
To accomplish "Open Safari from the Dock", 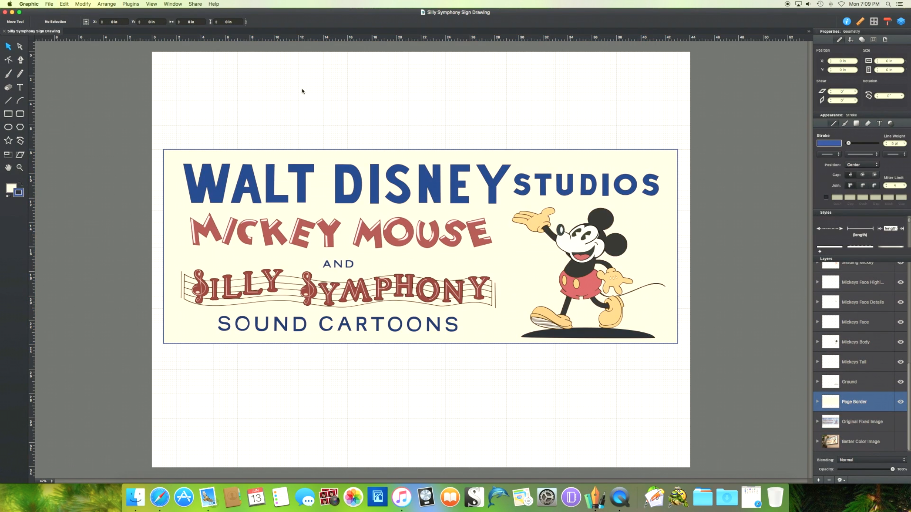I will coord(159,497).
